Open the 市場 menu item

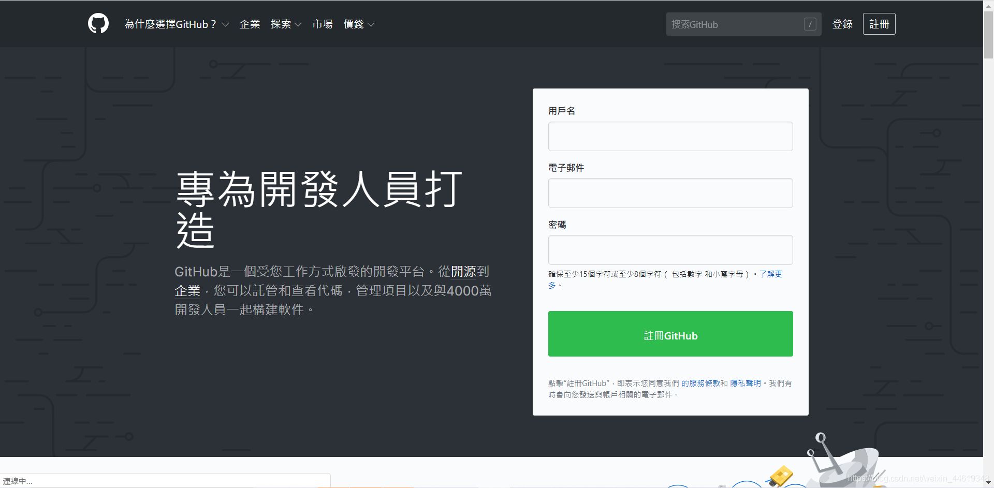point(321,24)
